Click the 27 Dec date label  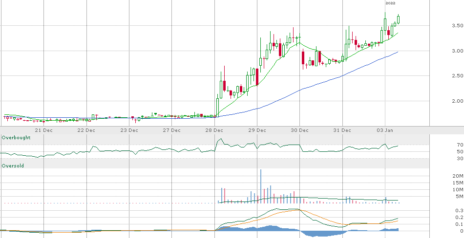pyautogui.click(x=172, y=130)
